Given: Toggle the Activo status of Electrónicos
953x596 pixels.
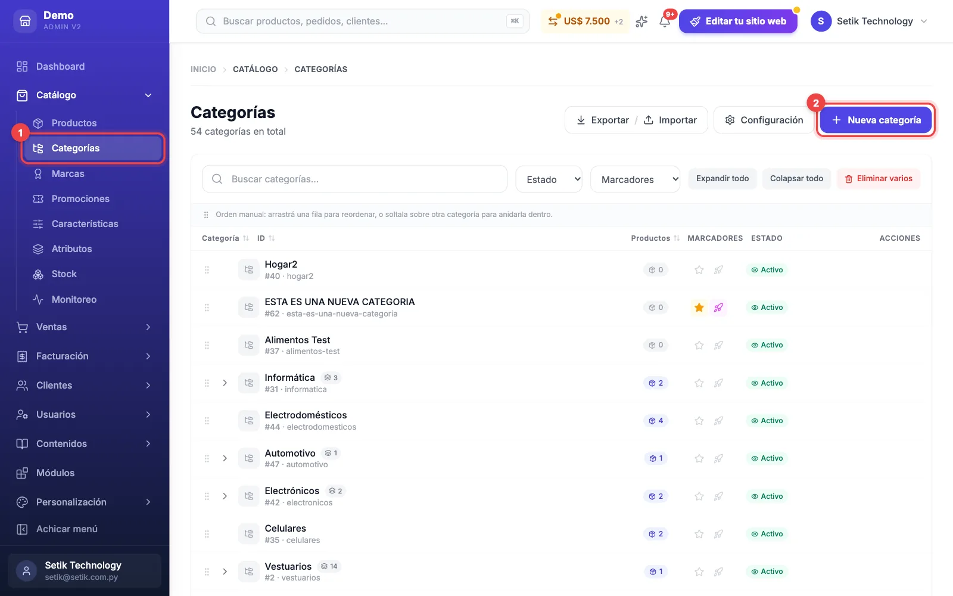Looking at the screenshot, I should point(767,496).
